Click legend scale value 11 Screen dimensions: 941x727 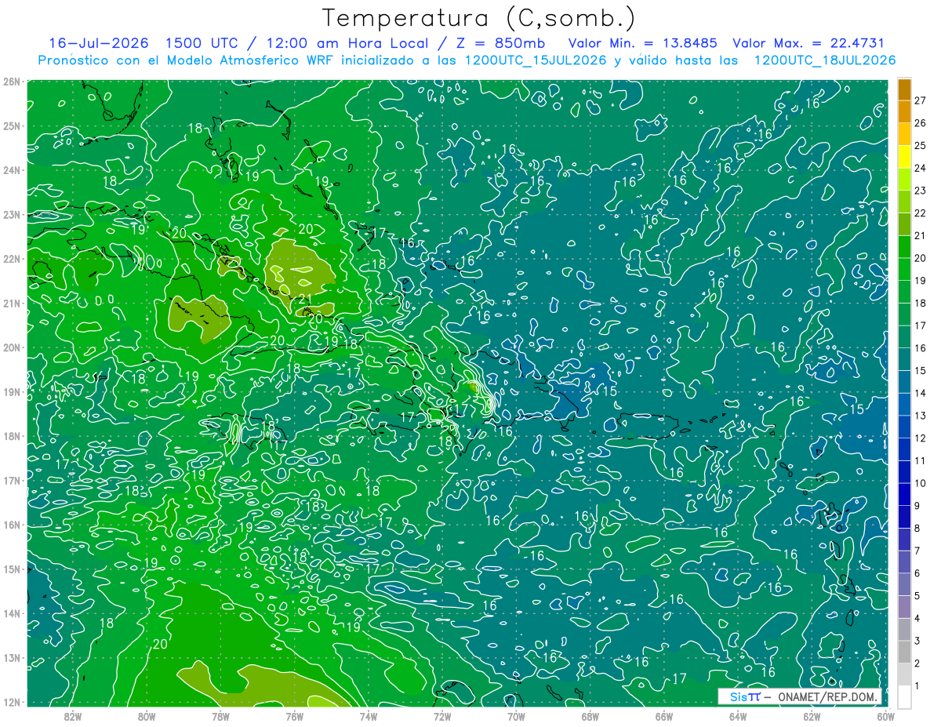[x=921, y=460]
